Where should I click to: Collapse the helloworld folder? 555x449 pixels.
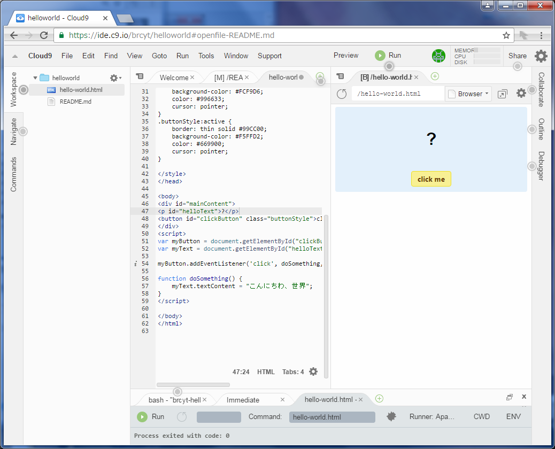coord(35,78)
